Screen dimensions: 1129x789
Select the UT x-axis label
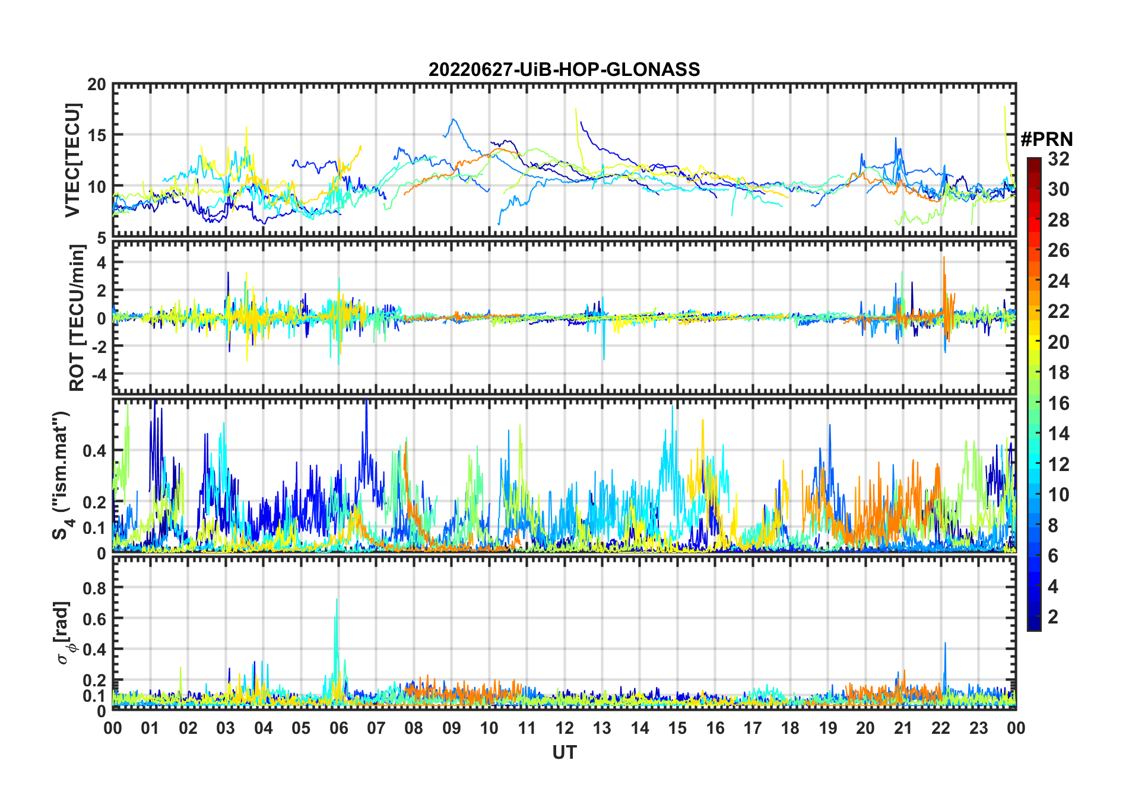[564, 752]
